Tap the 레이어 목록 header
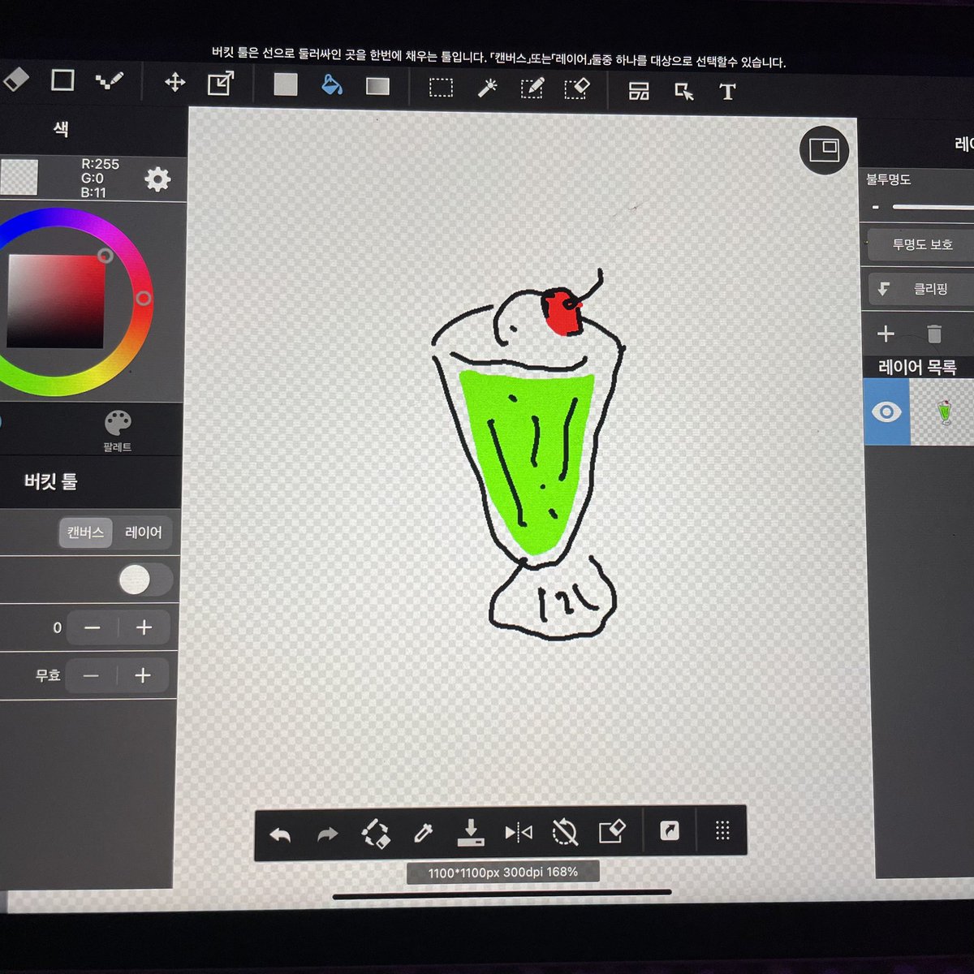Screen dimensions: 974x974 click(x=917, y=367)
